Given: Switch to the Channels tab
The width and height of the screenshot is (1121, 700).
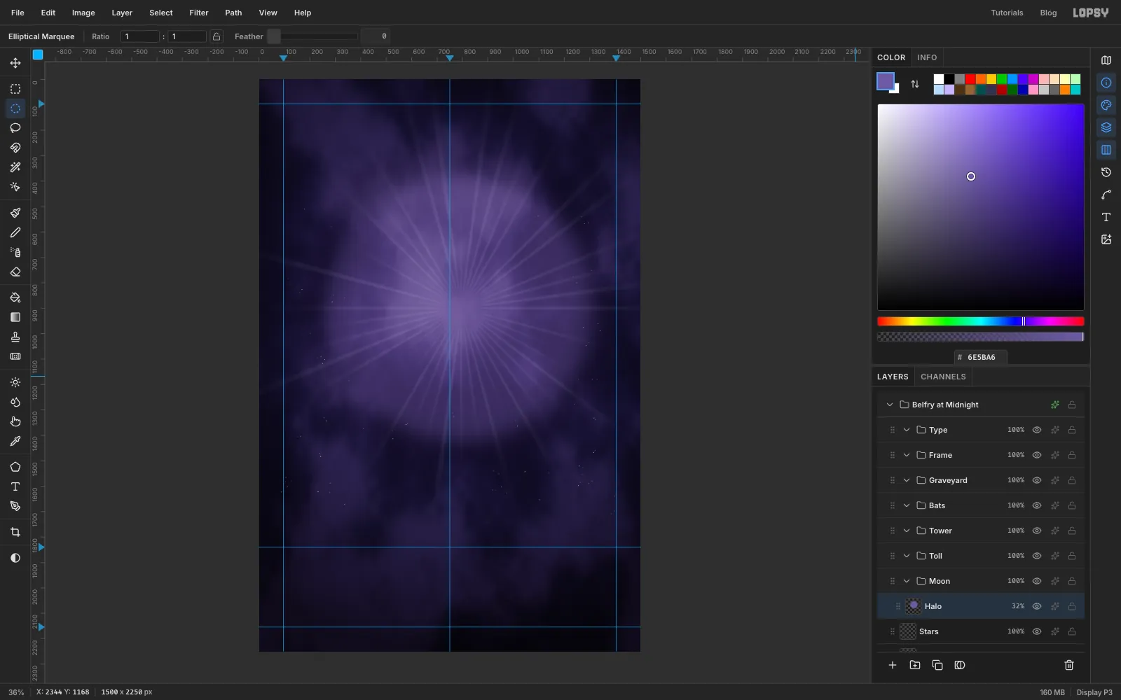Looking at the screenshot, I should 943,377.
